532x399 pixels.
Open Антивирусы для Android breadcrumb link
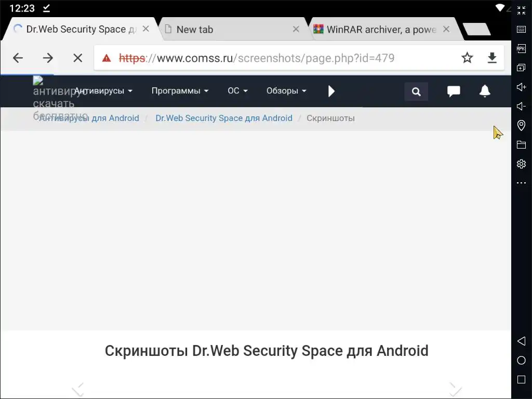90,118
